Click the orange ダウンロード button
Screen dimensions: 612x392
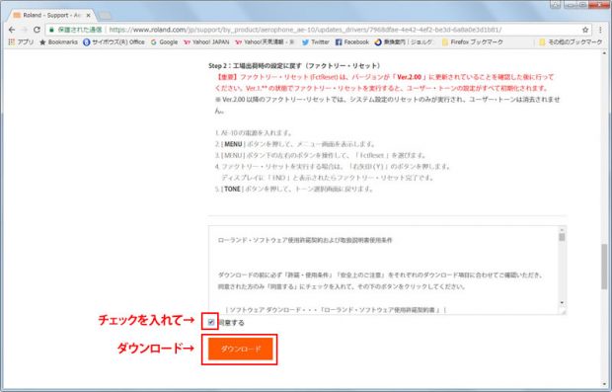click(x=241, y=349)
